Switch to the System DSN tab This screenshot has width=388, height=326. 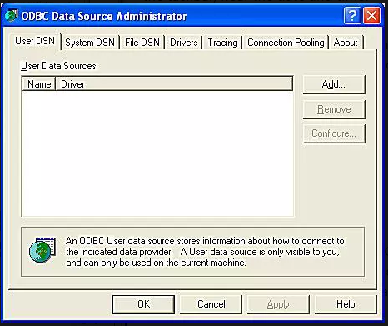(x=90, y=43)
